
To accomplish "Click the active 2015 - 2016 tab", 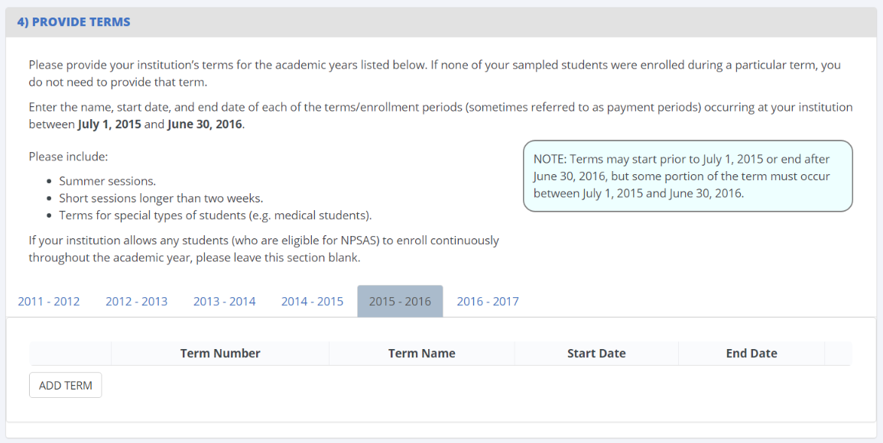I will pyautogui.click(x=400, y=301).
